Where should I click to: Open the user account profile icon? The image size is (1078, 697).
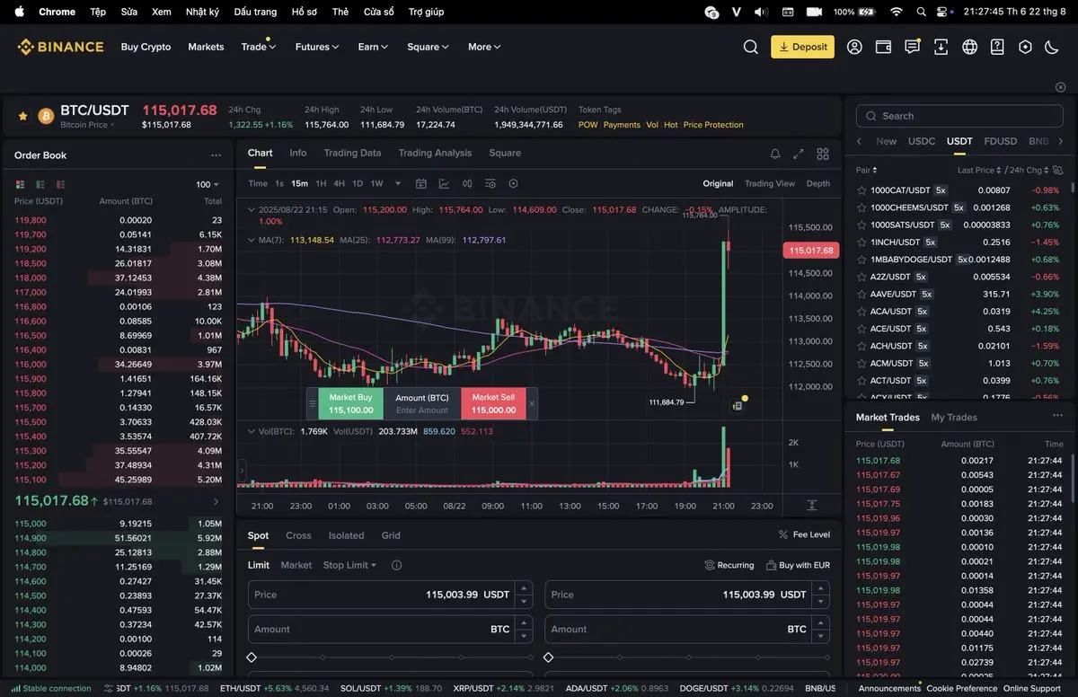(x=854, y=47)
